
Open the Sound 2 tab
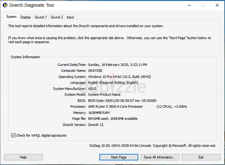tap(57, 17)
